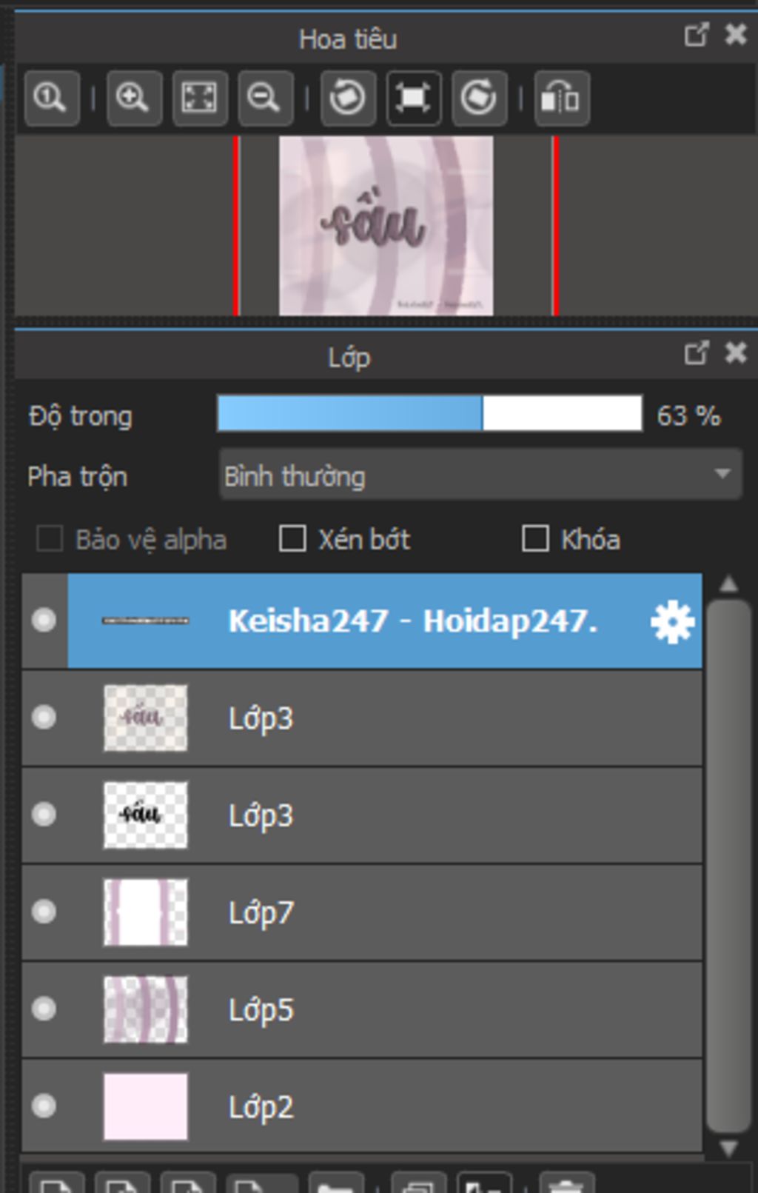Rotate the canvas view right

pyautogui.click(x=479, y=98)
